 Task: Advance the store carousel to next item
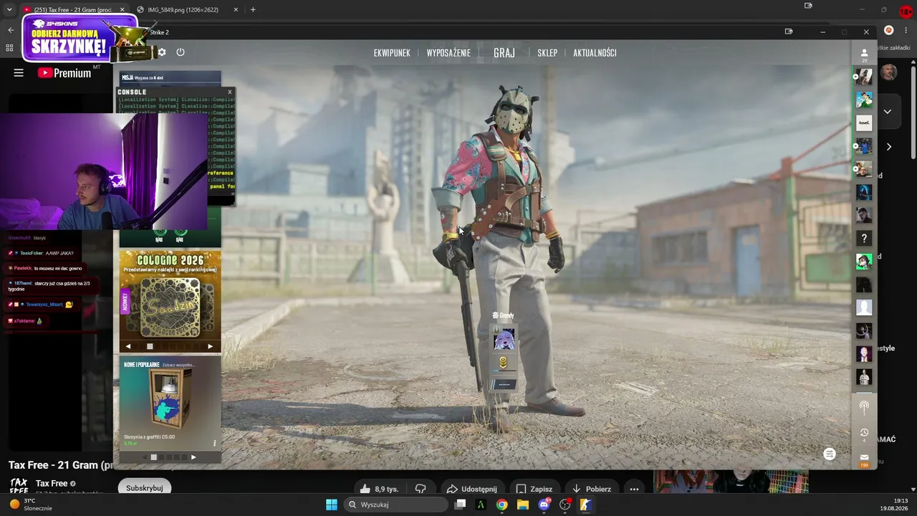point(193,457)
